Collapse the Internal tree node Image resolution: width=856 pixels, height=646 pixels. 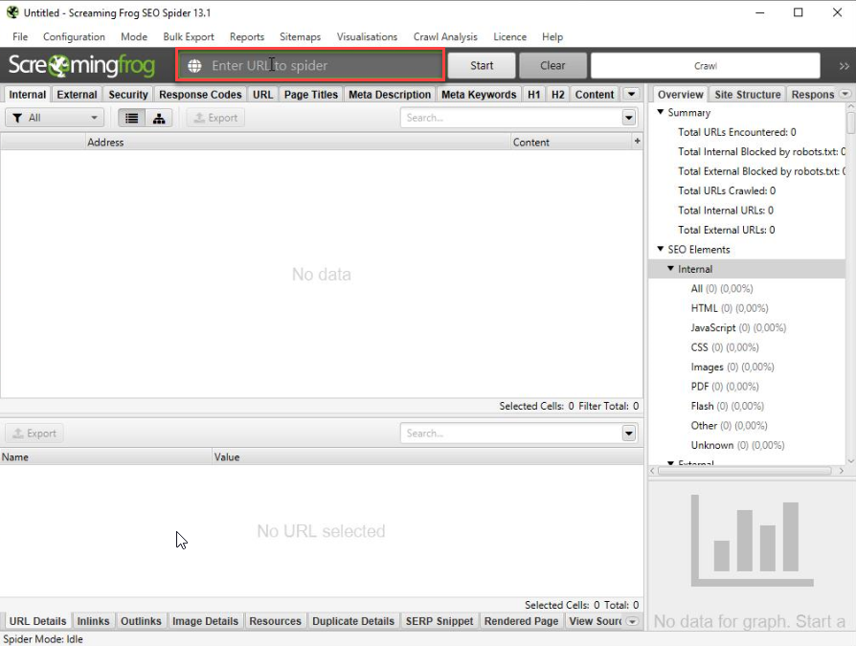point(671,268)
